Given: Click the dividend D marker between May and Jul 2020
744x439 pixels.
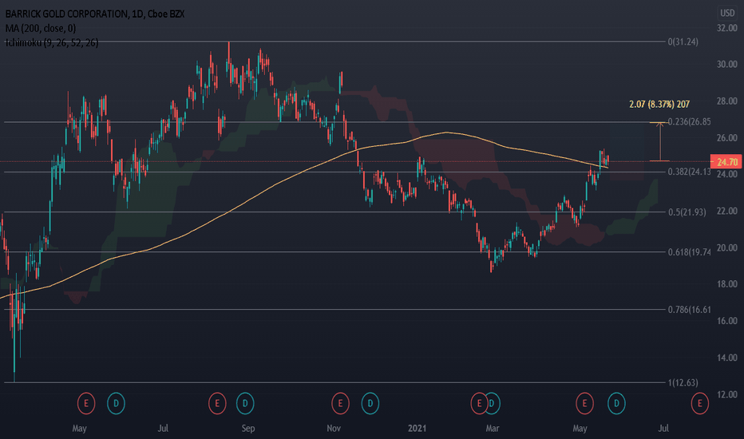Looking at the screenshot, I should coord(116,404).
